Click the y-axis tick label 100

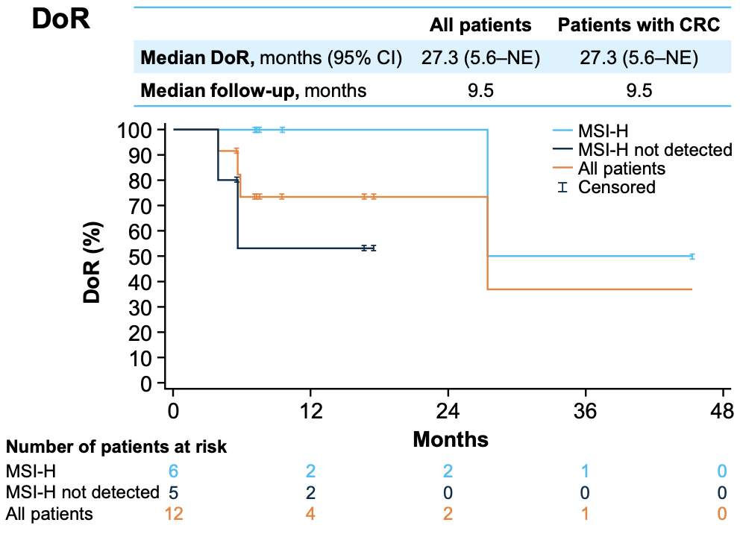pyautogui.click(x=134, y=130)
